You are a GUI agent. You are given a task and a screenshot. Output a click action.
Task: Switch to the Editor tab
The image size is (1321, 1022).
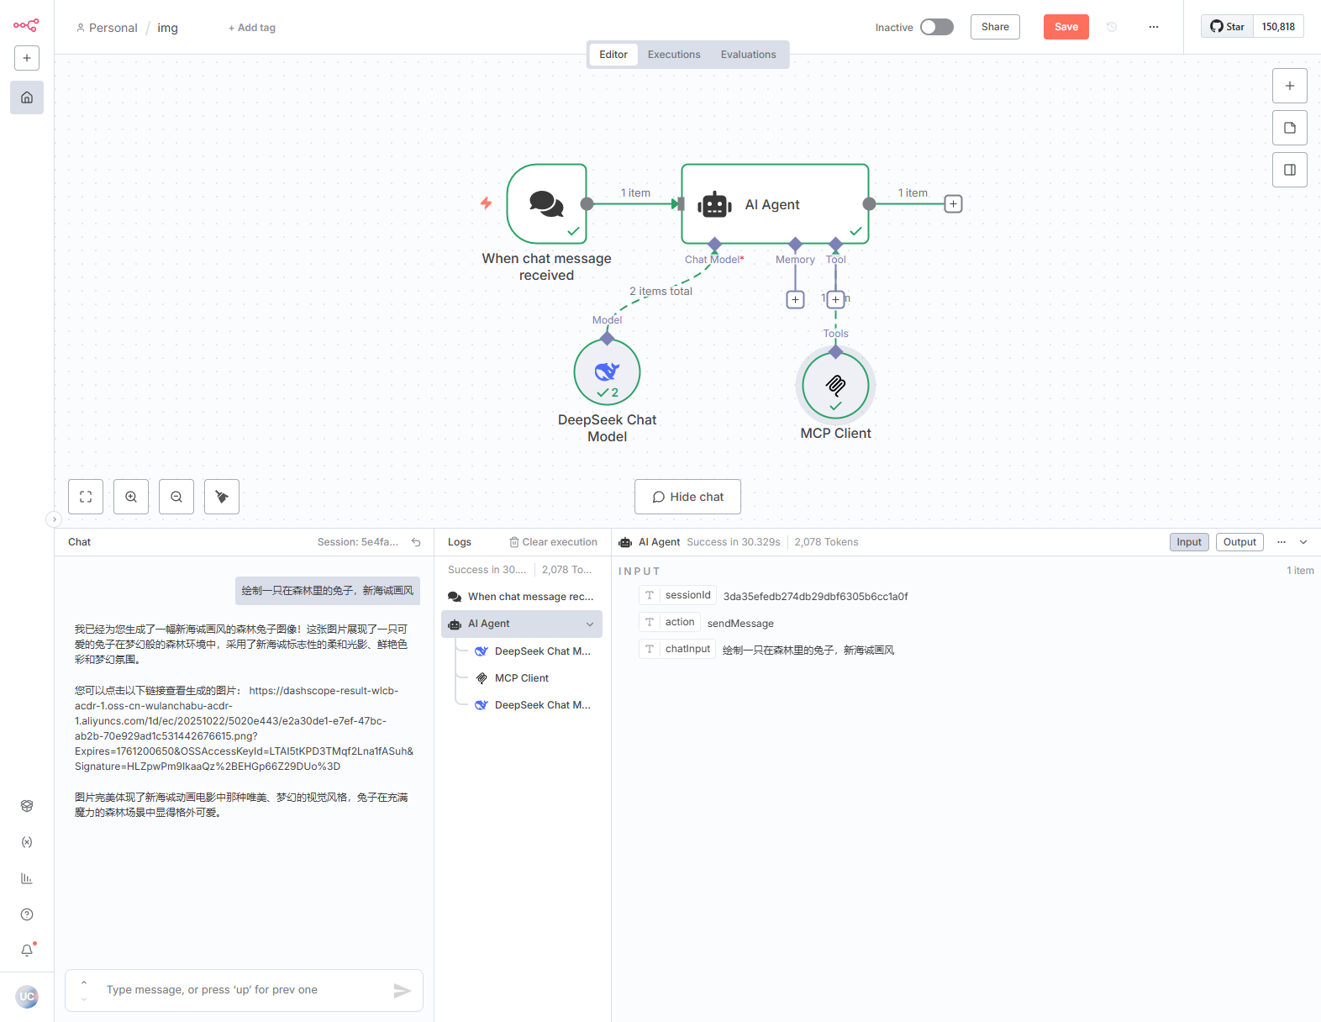click(x=613, y=55)
